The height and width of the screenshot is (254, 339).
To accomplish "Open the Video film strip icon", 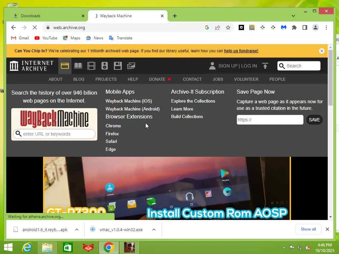I will 91,66.
